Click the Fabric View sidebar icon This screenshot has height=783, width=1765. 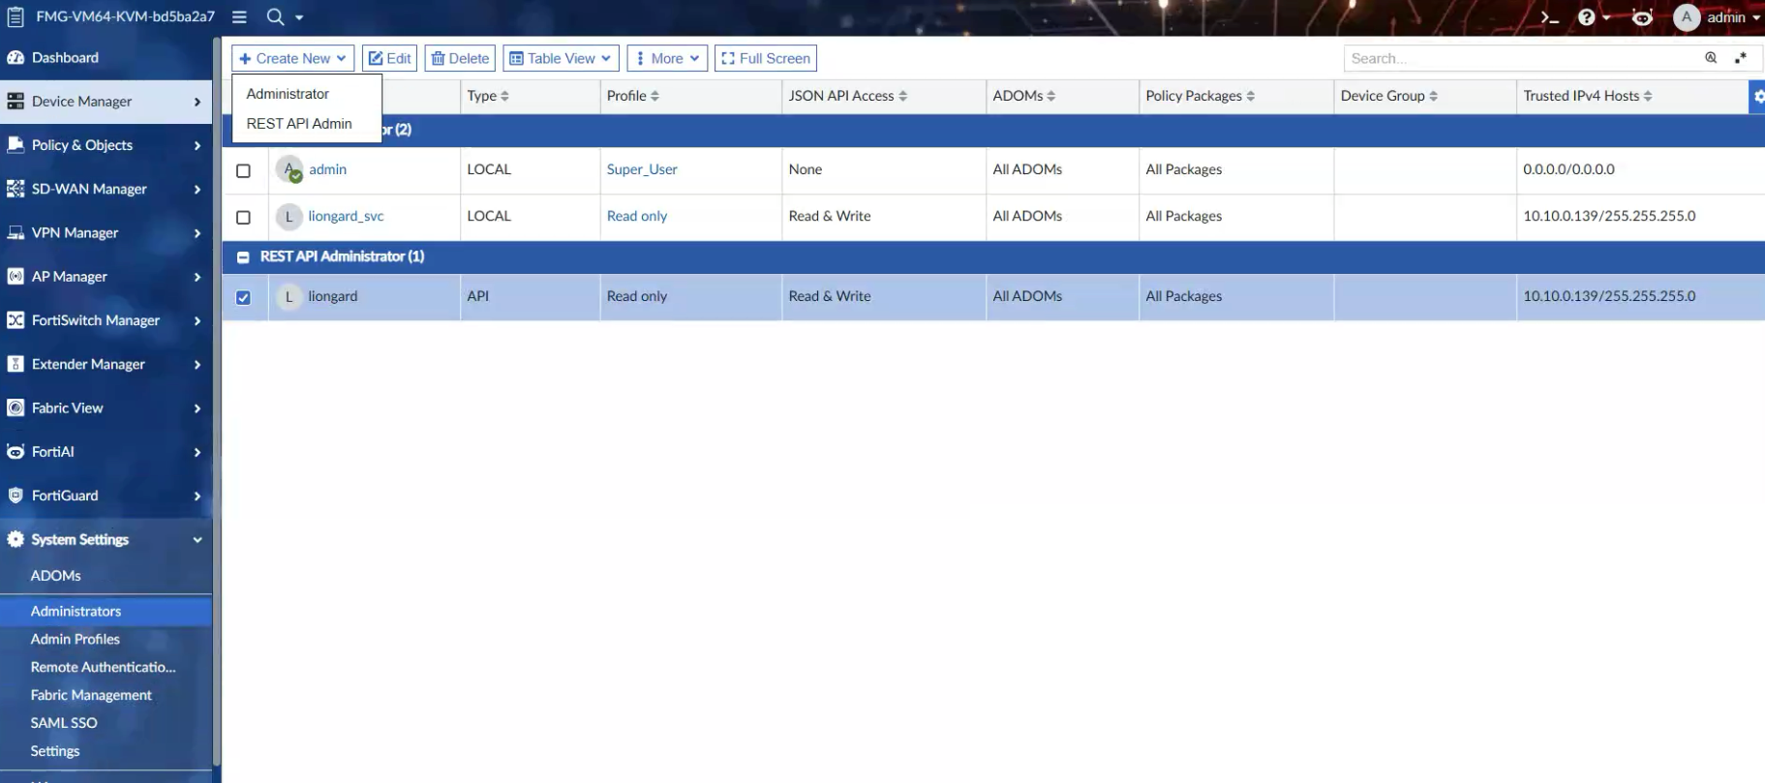15,408
